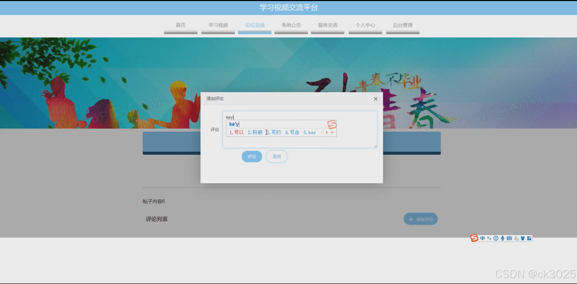Click the Sogou logo in the IME toolbar

(474, 238)
